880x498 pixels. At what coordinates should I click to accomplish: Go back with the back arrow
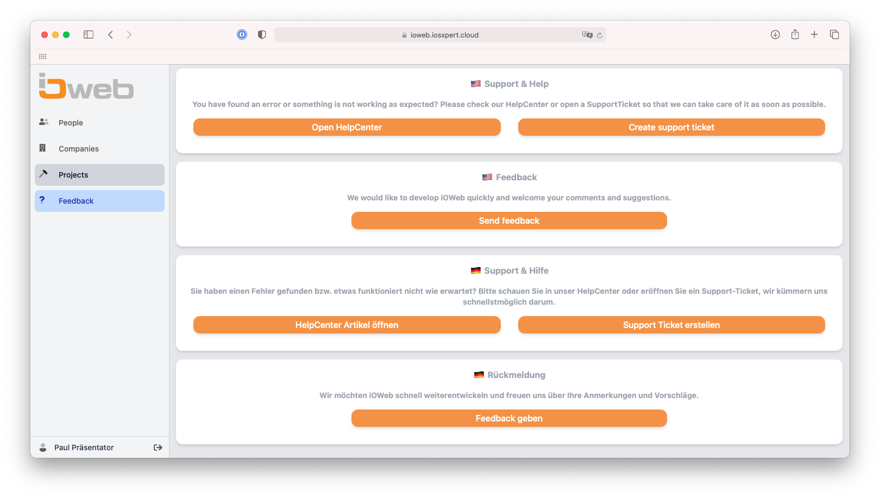pyautogui.click(x=110, y=35)
